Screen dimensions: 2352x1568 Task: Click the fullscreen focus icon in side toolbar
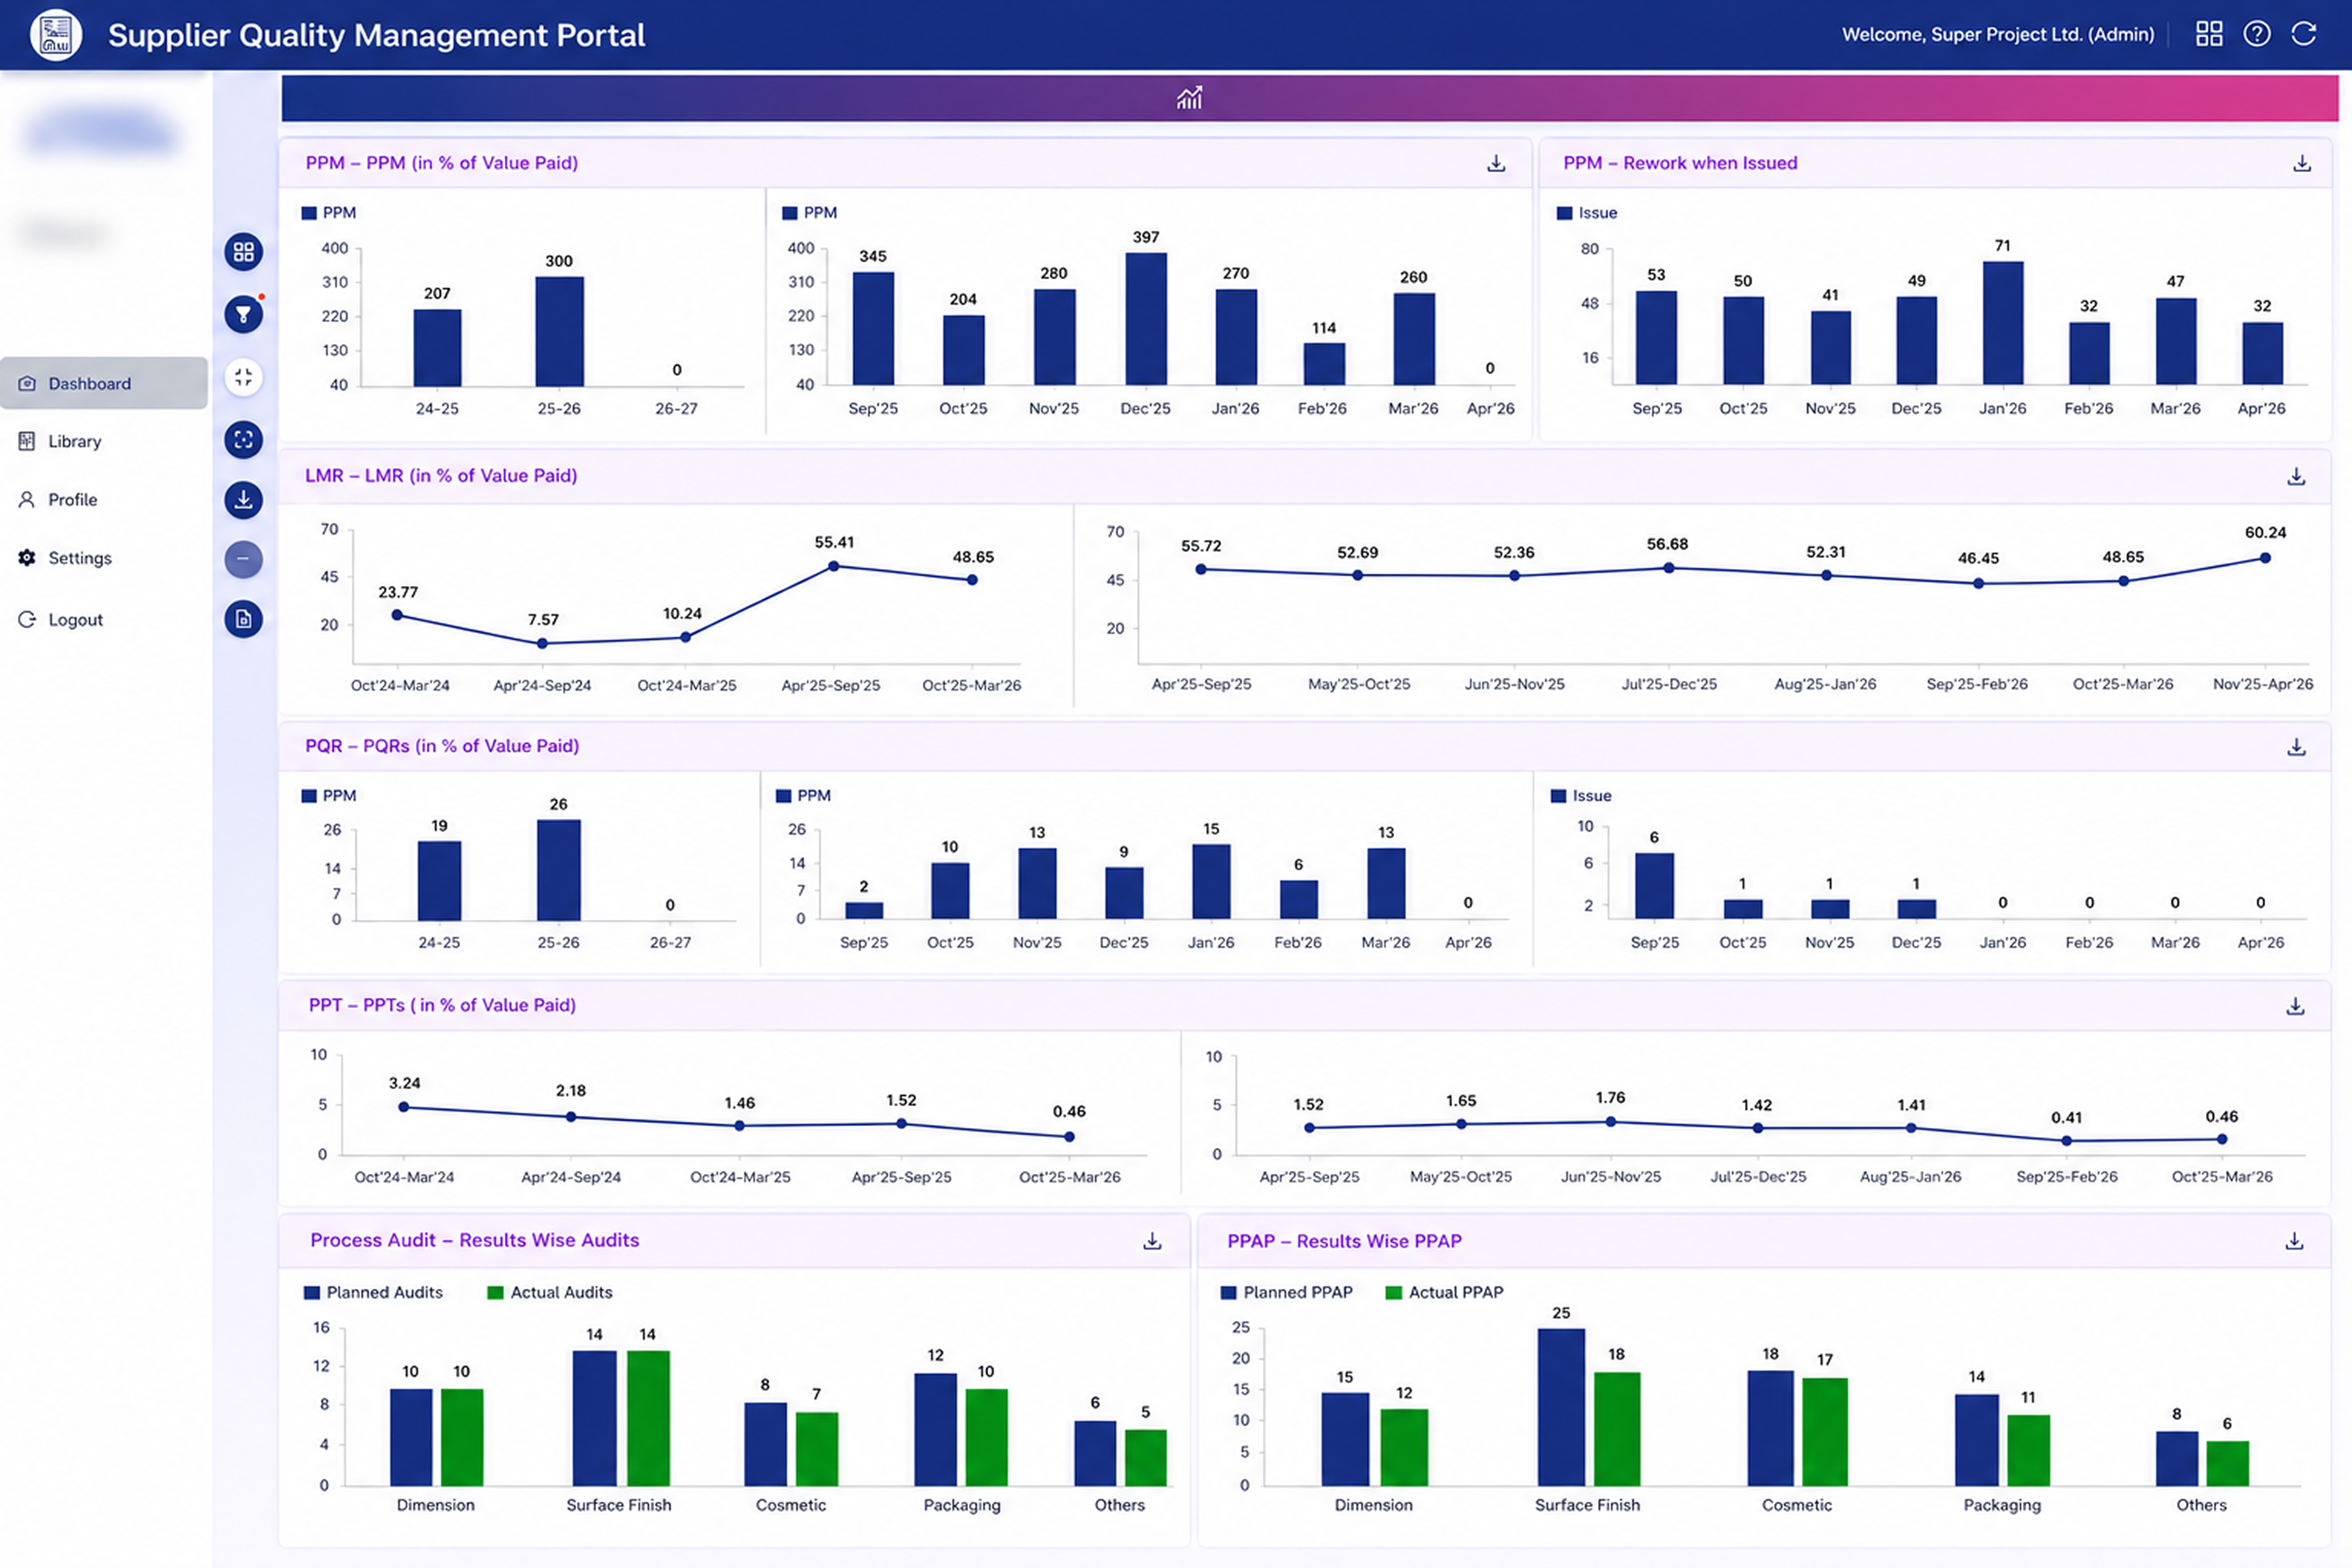click(243, 439)
